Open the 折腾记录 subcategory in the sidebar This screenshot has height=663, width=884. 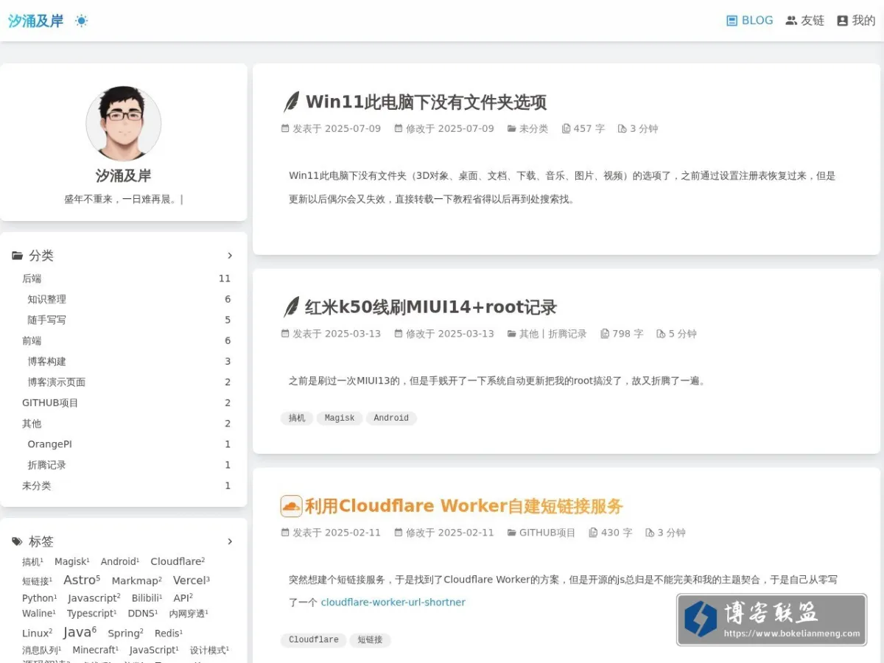(x=47, y=465)
